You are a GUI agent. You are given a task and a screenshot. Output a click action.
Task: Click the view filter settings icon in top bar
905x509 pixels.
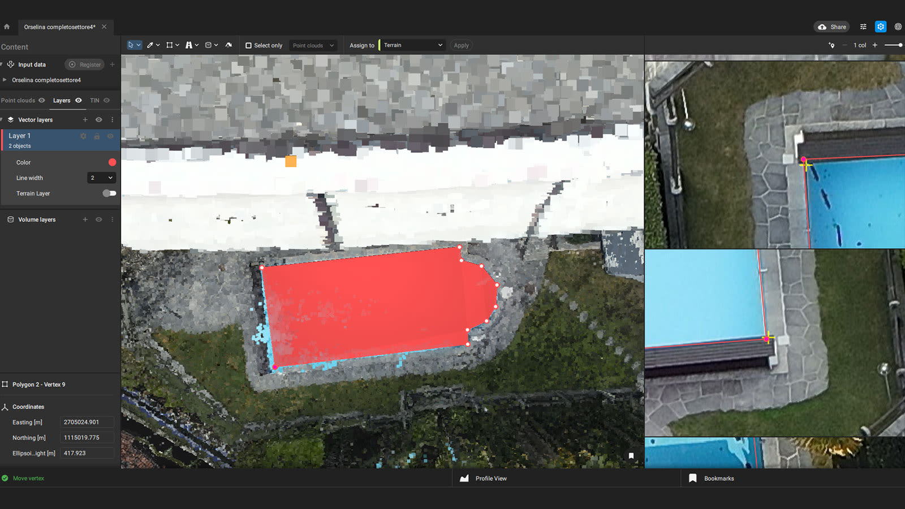[863, 27]
